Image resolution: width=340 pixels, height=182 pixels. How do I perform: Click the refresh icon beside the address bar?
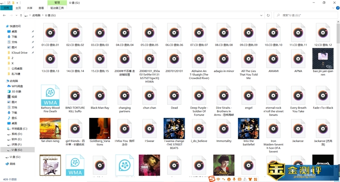(268, 16)
